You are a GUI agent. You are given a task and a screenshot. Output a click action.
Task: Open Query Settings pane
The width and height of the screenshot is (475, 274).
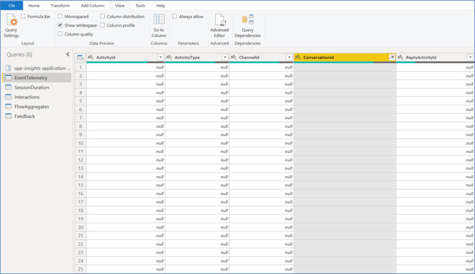pyautogui.click(x=11, y=26)
